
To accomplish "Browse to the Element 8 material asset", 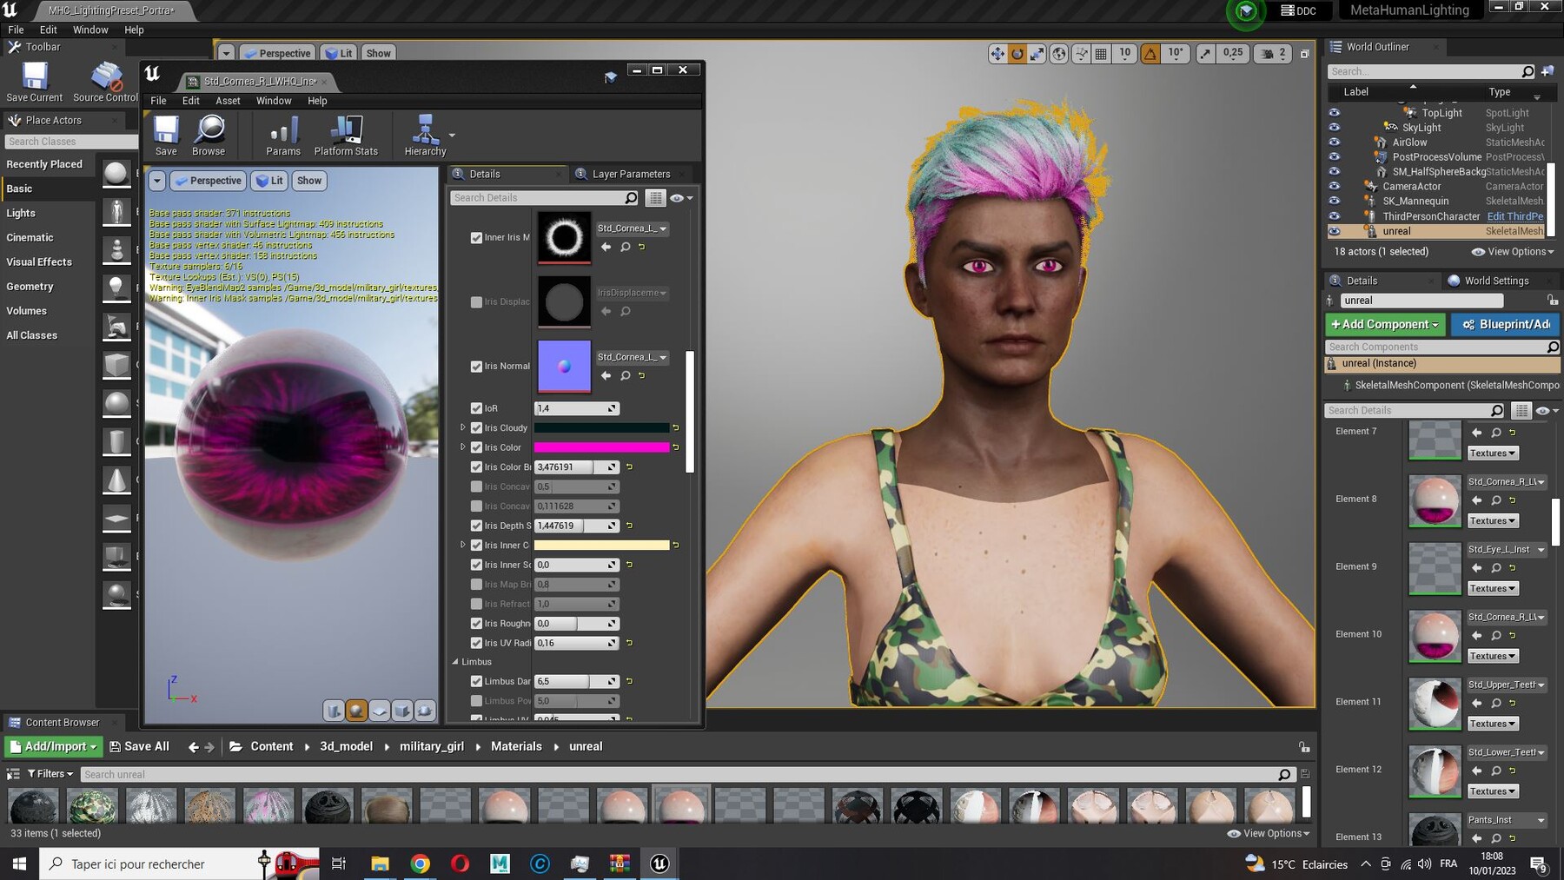I will [x=1496, y=500].
